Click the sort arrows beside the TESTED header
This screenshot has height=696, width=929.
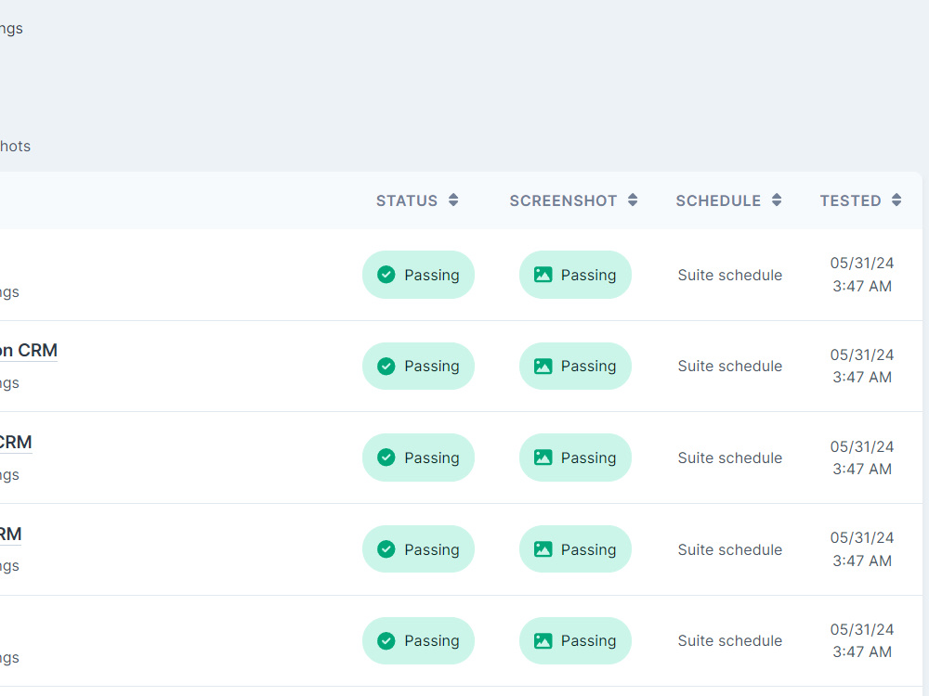pos(896,200)
